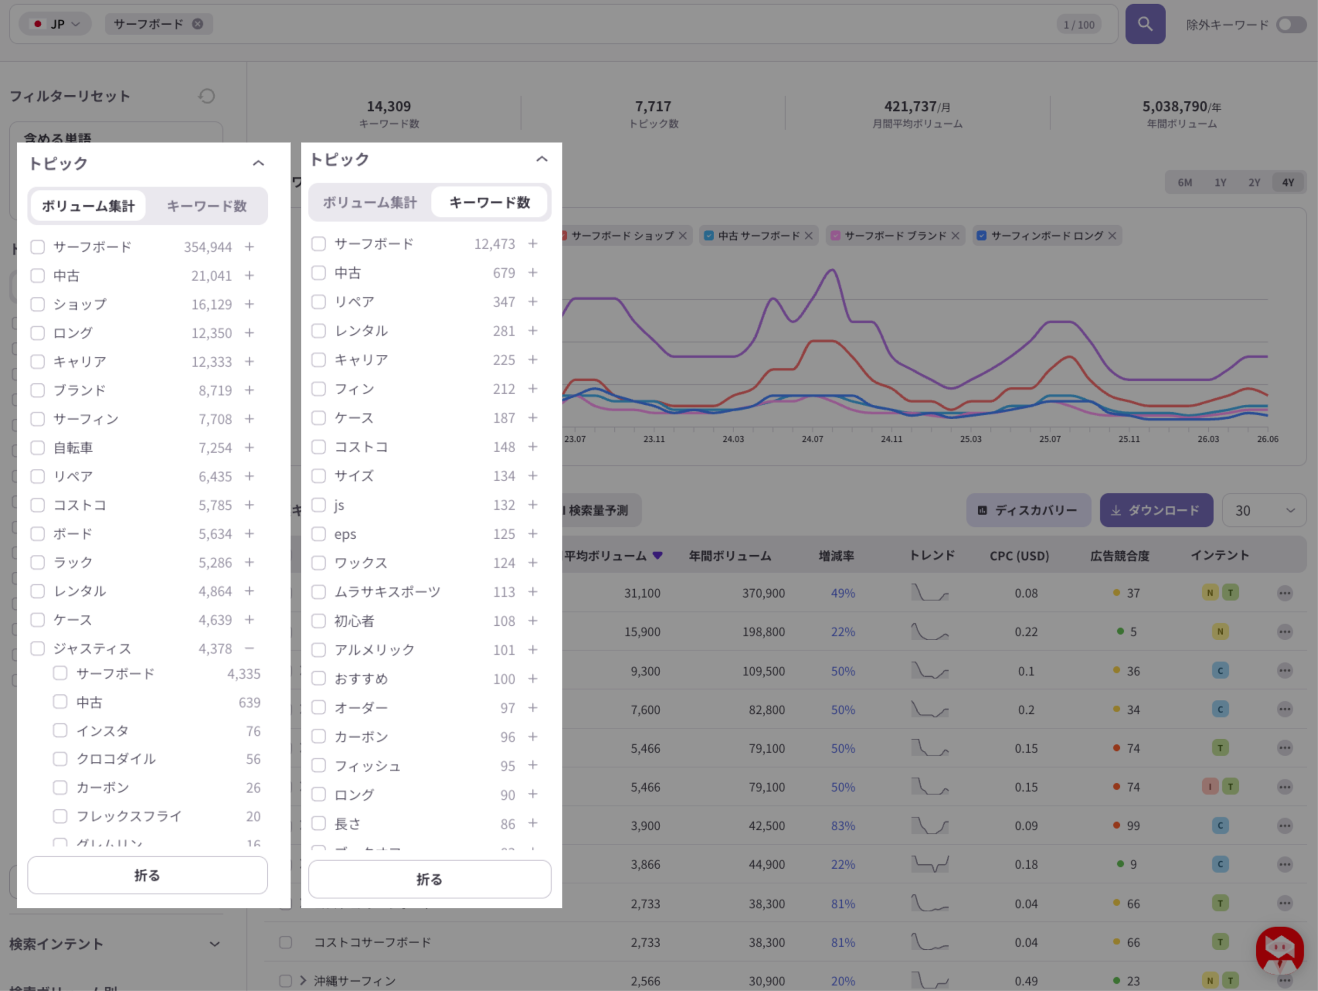Click the trend sparkline in 9,300 row
Viewport: 1318px width, 991px height.
coord(929,671)
